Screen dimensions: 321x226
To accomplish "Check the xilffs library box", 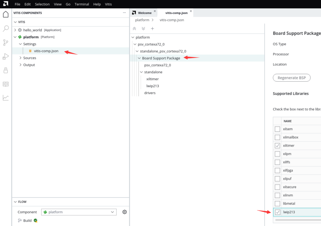I will pyautogui.click(x=277, y=162).
